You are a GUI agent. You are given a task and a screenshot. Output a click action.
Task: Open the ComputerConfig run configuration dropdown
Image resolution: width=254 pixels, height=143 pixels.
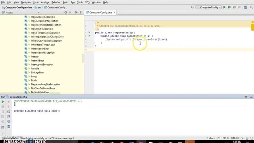coord(209,7)
